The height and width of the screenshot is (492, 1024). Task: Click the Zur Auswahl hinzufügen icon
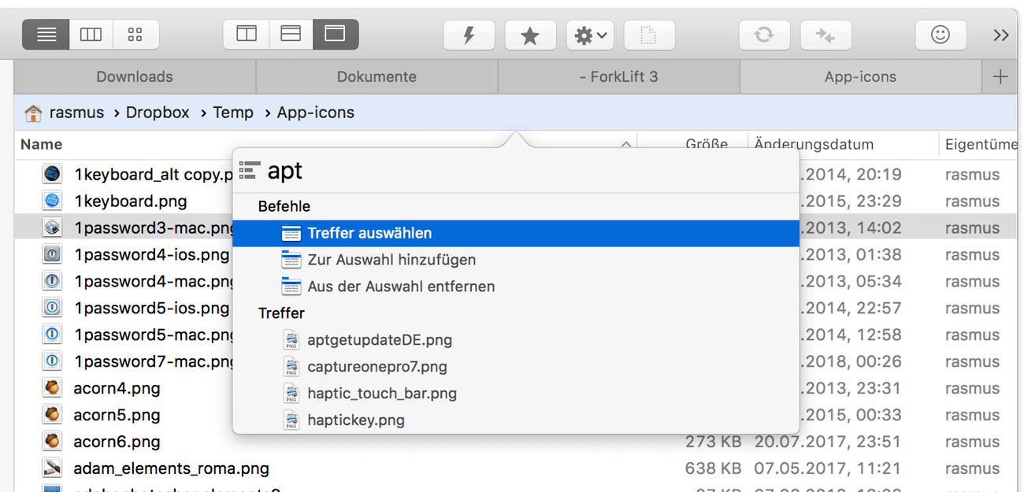[291, 260]
